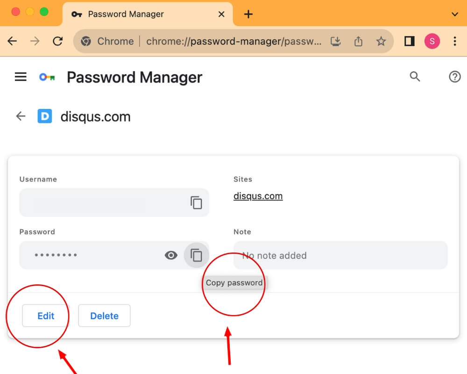Open the Chrome three-dot menu
The height and width of the screenshot is (374, 467).
click(x=455, y=41)
